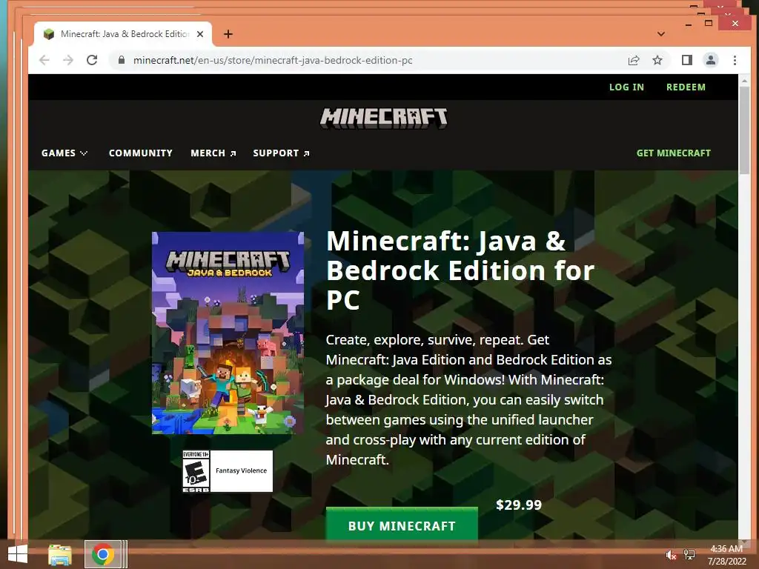Go back using the browser back arrow
The image size is (759, 569).
[x=44, y=60]
